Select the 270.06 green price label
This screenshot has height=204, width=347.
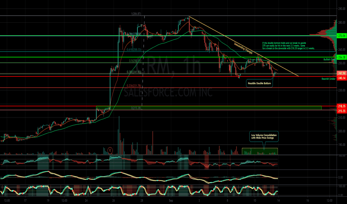click(x=342, y=36)
